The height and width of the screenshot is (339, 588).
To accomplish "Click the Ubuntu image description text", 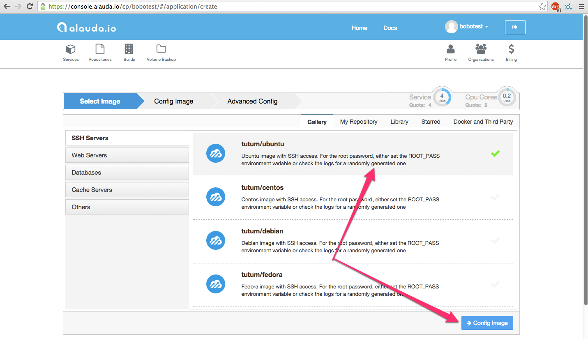I will point(340,160).
